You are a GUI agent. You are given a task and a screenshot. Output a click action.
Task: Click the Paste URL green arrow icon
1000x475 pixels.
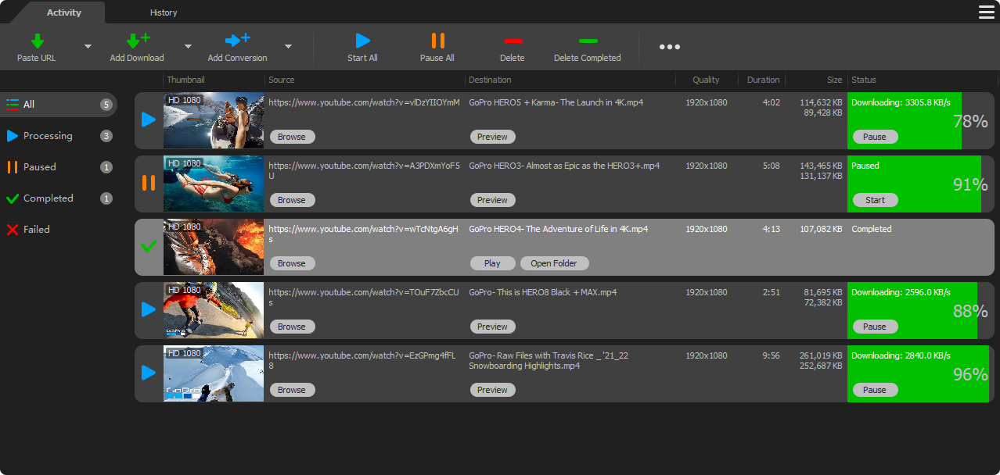[37, 41]
